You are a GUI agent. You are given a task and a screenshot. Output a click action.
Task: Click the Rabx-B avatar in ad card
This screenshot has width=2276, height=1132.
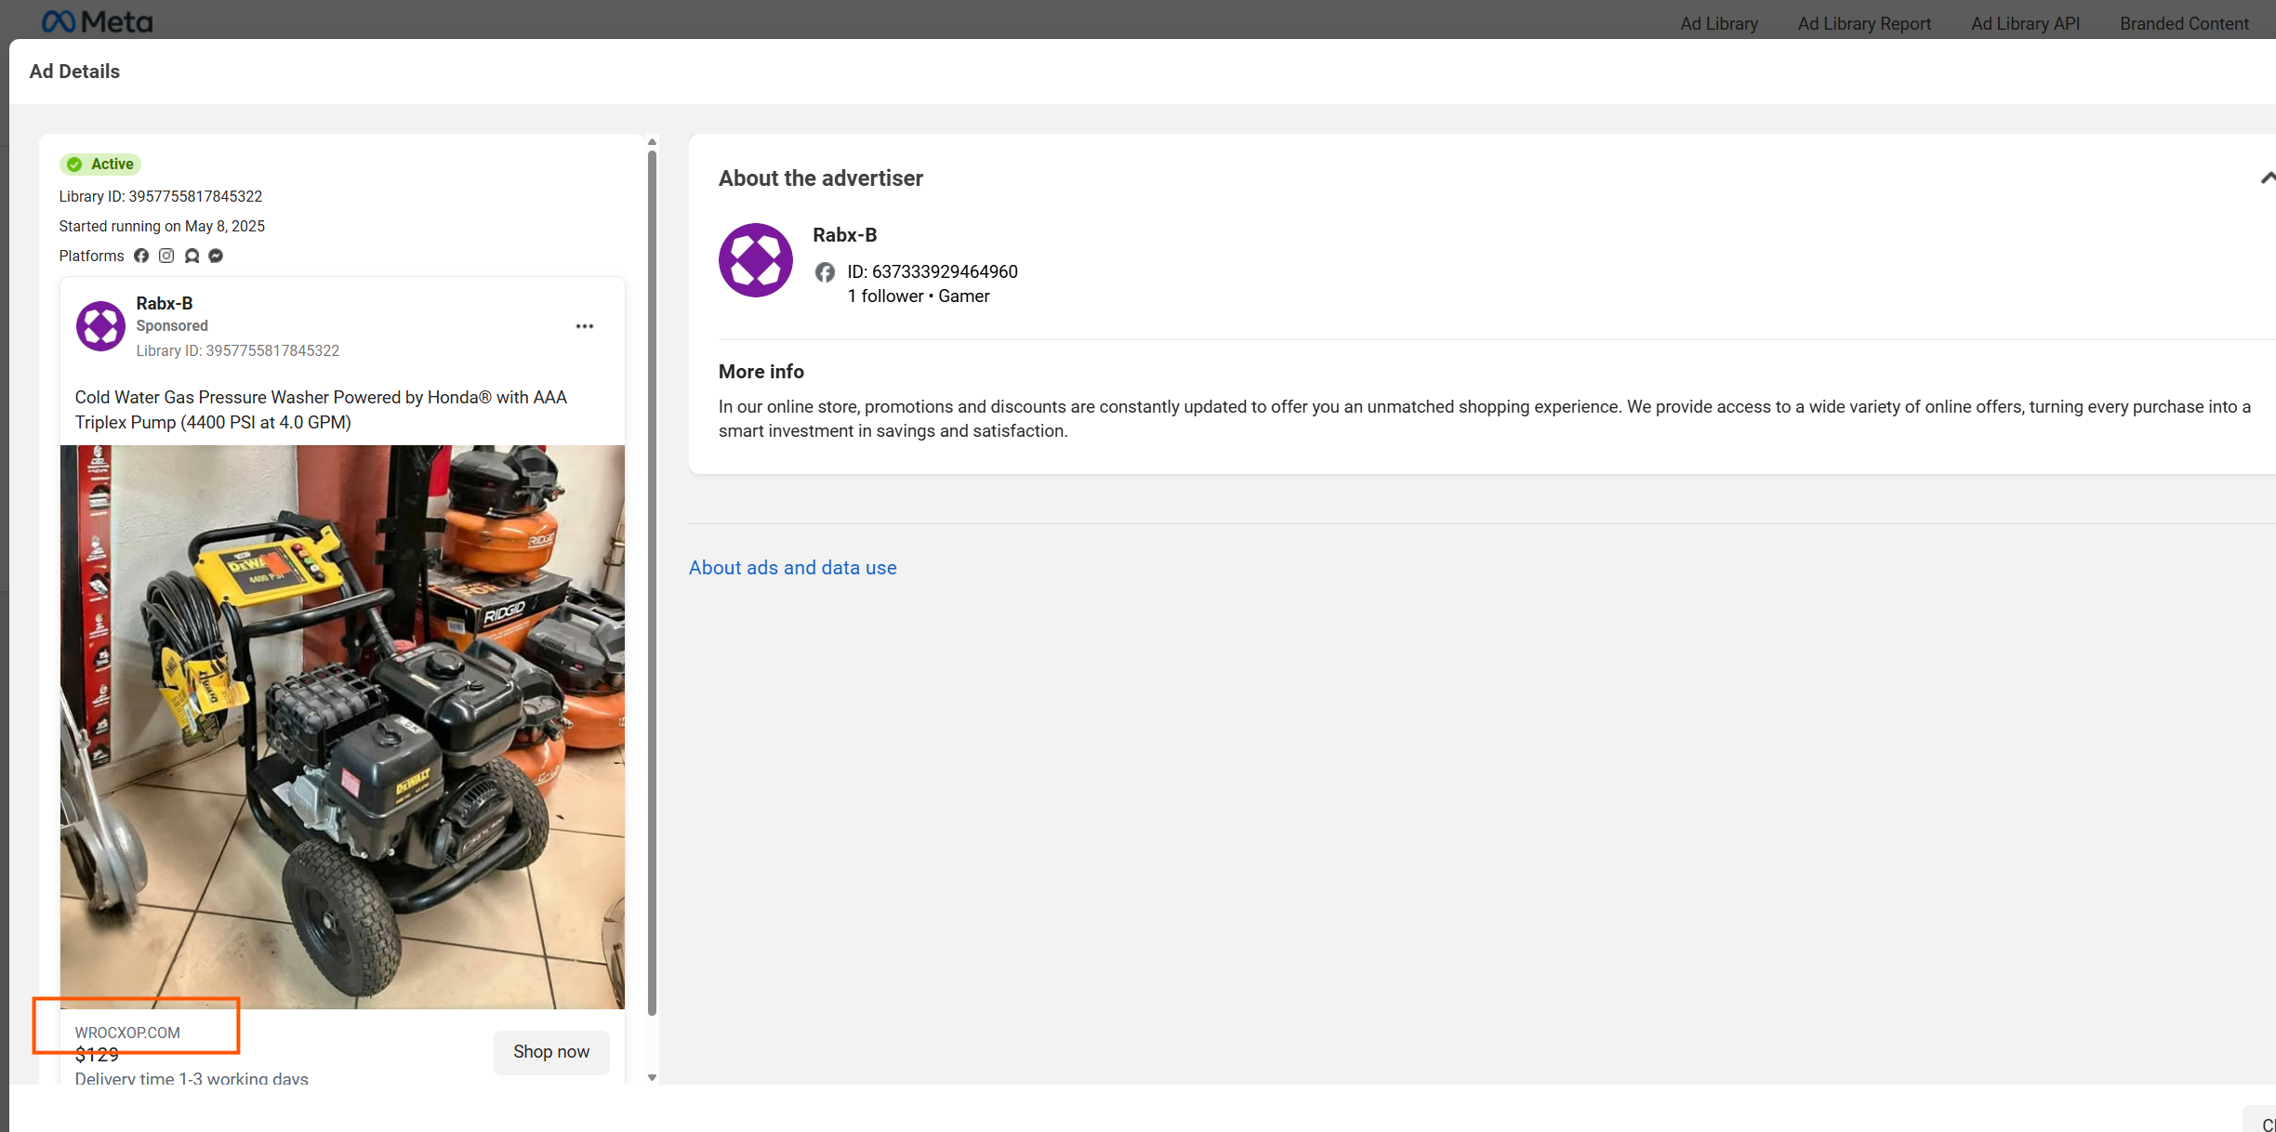[100, 326]
